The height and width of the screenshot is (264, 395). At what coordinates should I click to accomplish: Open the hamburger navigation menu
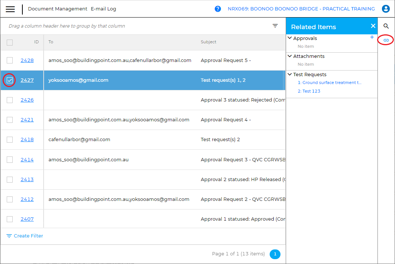(10, 9)
